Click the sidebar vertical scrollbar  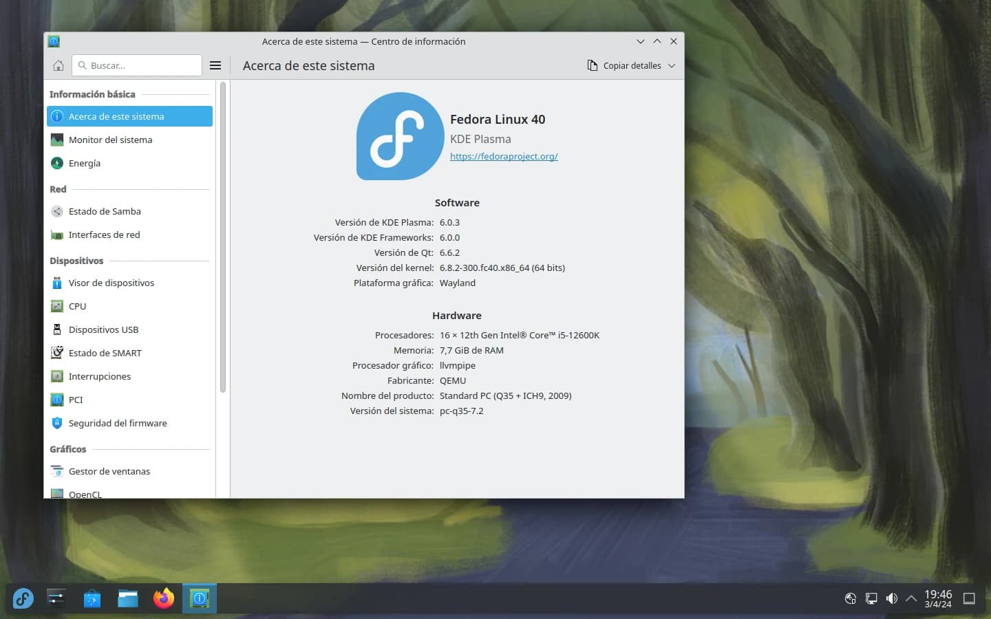[223, 237]
